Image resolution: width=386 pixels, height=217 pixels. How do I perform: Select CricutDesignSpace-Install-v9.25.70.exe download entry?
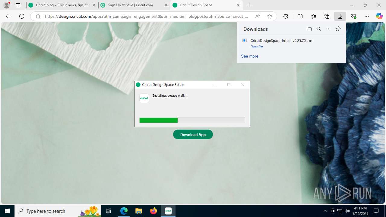(x=292, y=43)
